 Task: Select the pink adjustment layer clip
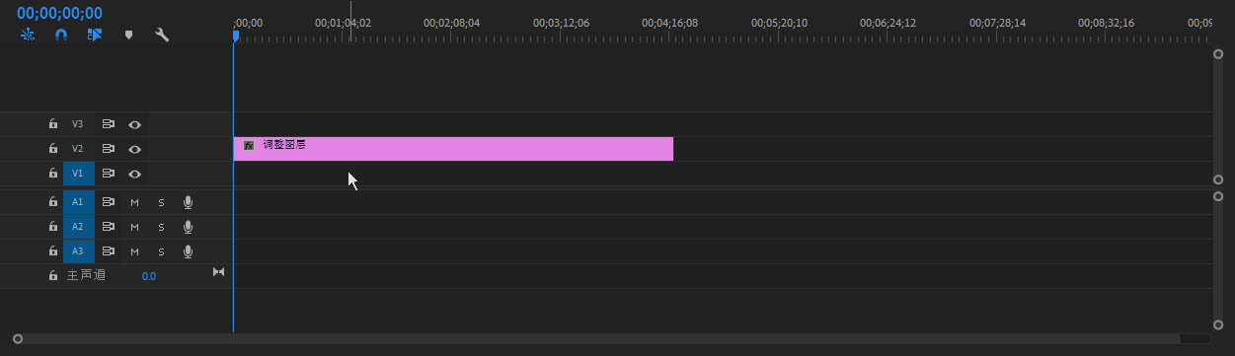coord(453,149)
